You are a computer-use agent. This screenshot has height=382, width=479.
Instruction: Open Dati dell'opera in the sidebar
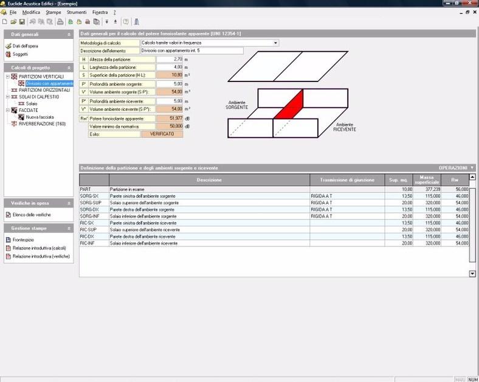point(25,46)
